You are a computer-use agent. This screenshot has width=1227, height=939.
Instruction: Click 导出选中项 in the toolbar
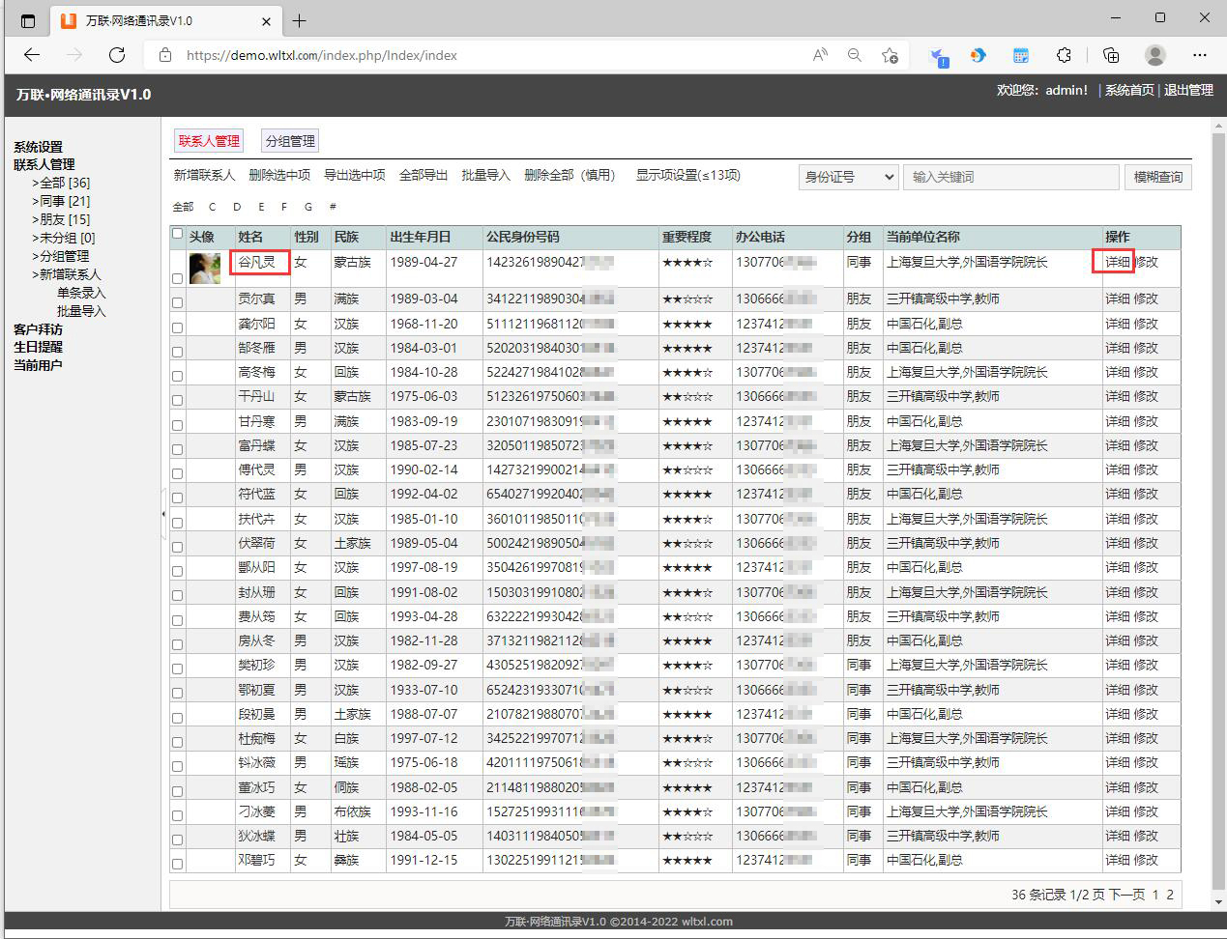tap(355, 176)
